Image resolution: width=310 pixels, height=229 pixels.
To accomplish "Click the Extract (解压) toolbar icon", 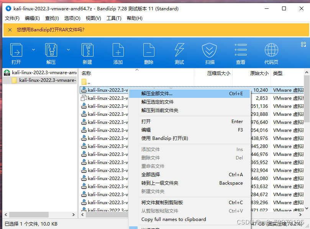I will [x=51, y=50].
